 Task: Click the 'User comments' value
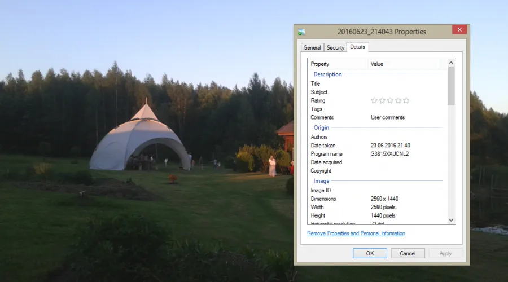point(388,117)
